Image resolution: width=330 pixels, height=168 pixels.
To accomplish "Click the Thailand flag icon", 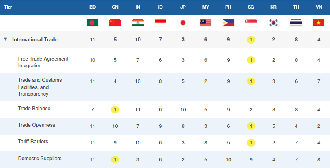I will [x=296, y=23].
